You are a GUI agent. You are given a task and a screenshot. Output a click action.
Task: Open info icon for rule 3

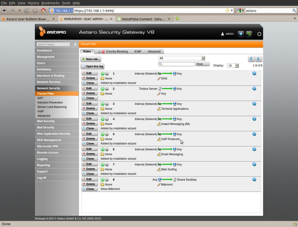pyautogui.click(x=254, y=104)
